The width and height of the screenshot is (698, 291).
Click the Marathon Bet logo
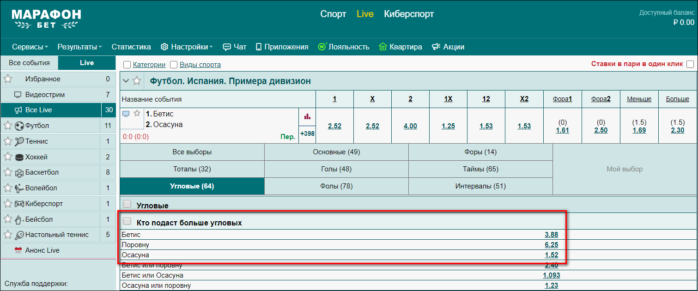pyautogui.click(x=46, y=18)
